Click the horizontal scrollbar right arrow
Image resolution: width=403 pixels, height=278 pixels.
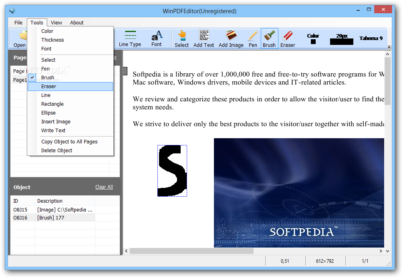click(381, 251)
